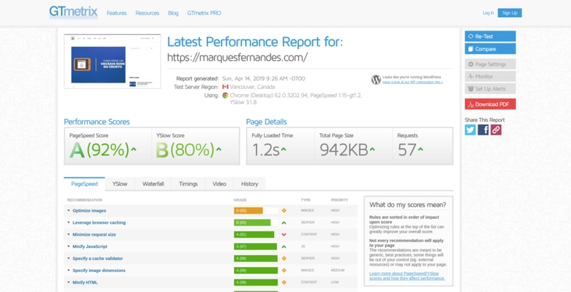571x292 pixels.
Task: Click diamond icon on Specify image dimensions row
Action: coord(284,271)
